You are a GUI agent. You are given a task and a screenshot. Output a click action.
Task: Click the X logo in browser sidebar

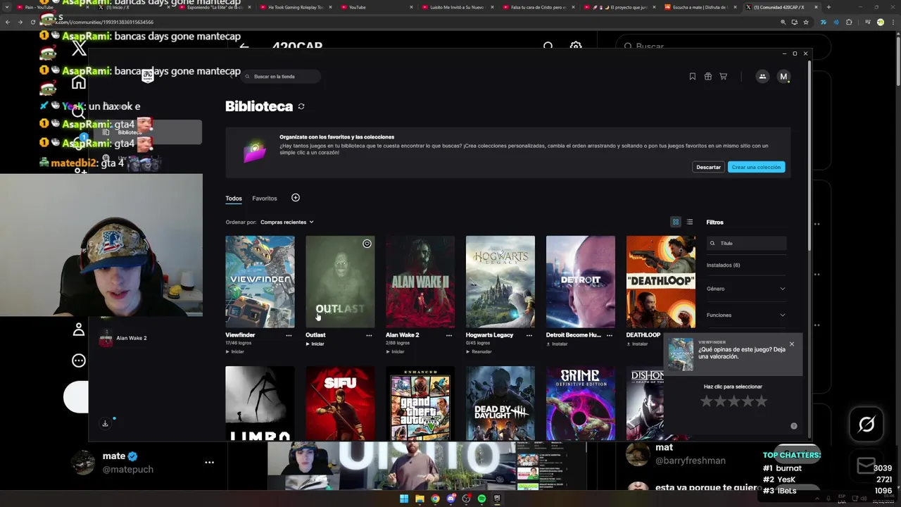pos(79,49)
